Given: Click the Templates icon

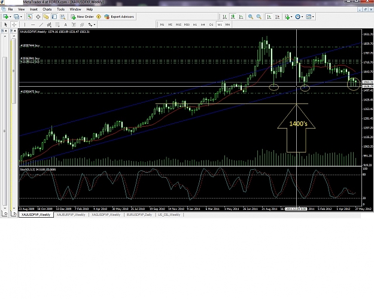Looking at the screenshot, I should [x=309, y=17].
